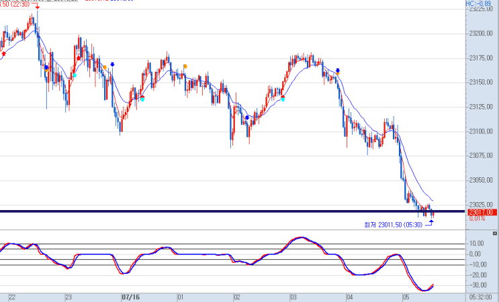Click the 0.00 oscillator axis label
The image size is (499, 302).
point(475,254)
